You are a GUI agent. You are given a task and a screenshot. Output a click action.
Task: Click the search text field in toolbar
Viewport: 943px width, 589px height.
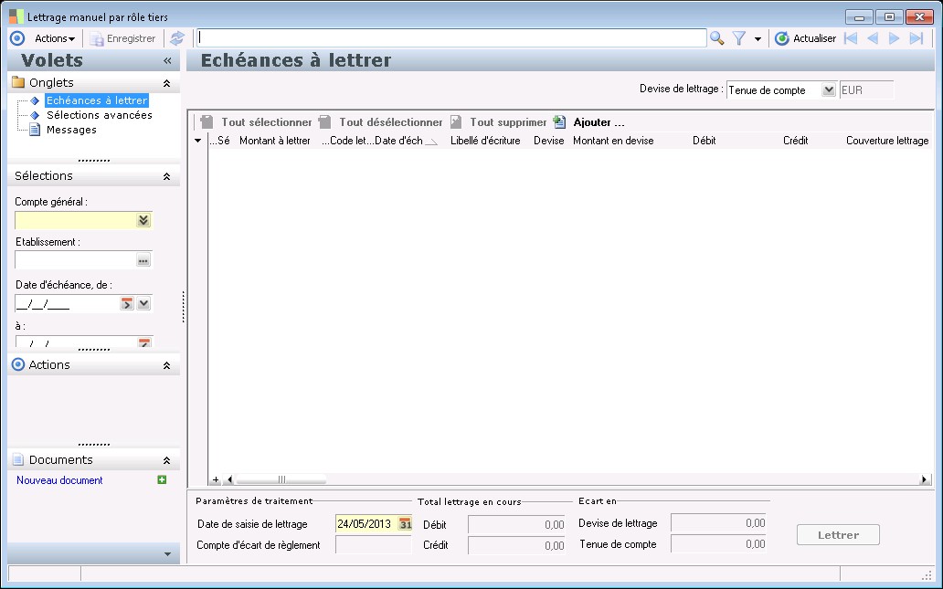tap(451, 37)
